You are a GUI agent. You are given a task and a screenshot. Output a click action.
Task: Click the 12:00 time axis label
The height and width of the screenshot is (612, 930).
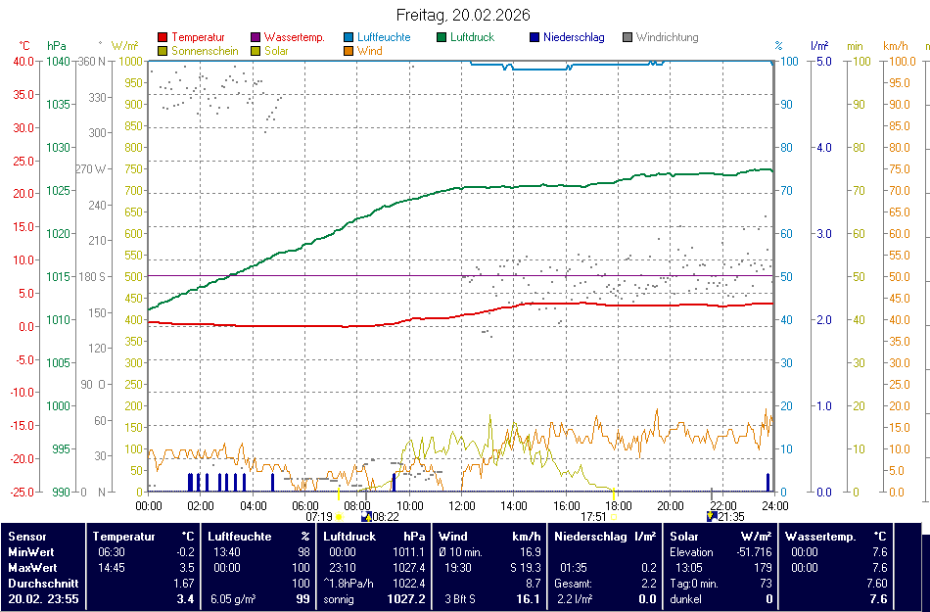coord(462,505)
